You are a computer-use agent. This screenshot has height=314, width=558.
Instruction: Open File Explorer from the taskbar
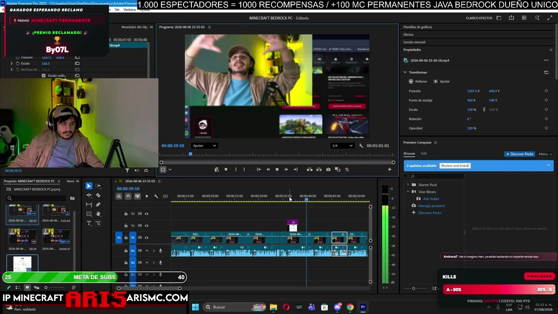[x=273, y=307]
